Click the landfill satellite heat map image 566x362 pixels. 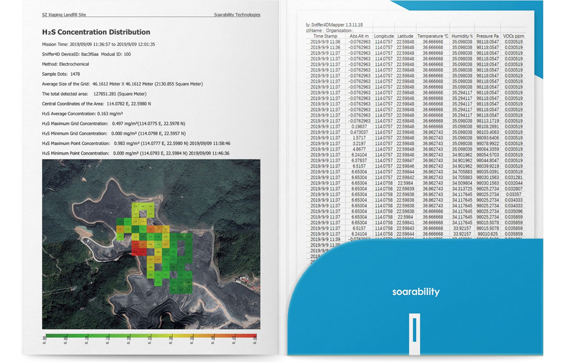point(151,244)
